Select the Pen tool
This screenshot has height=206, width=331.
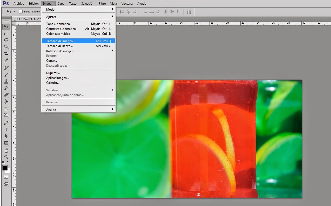coord(6,122)
